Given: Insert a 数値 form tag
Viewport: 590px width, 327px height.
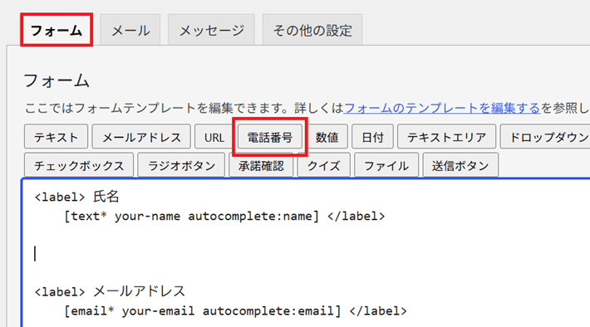Looking at the screenshot, I should click(x=327, y=137).
